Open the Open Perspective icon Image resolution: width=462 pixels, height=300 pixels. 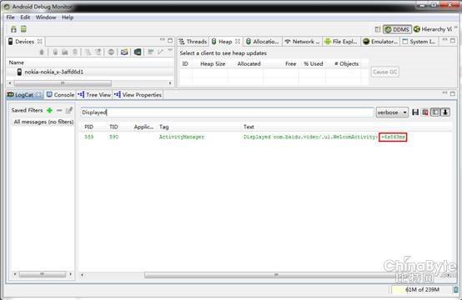click(x=378, y=29)
